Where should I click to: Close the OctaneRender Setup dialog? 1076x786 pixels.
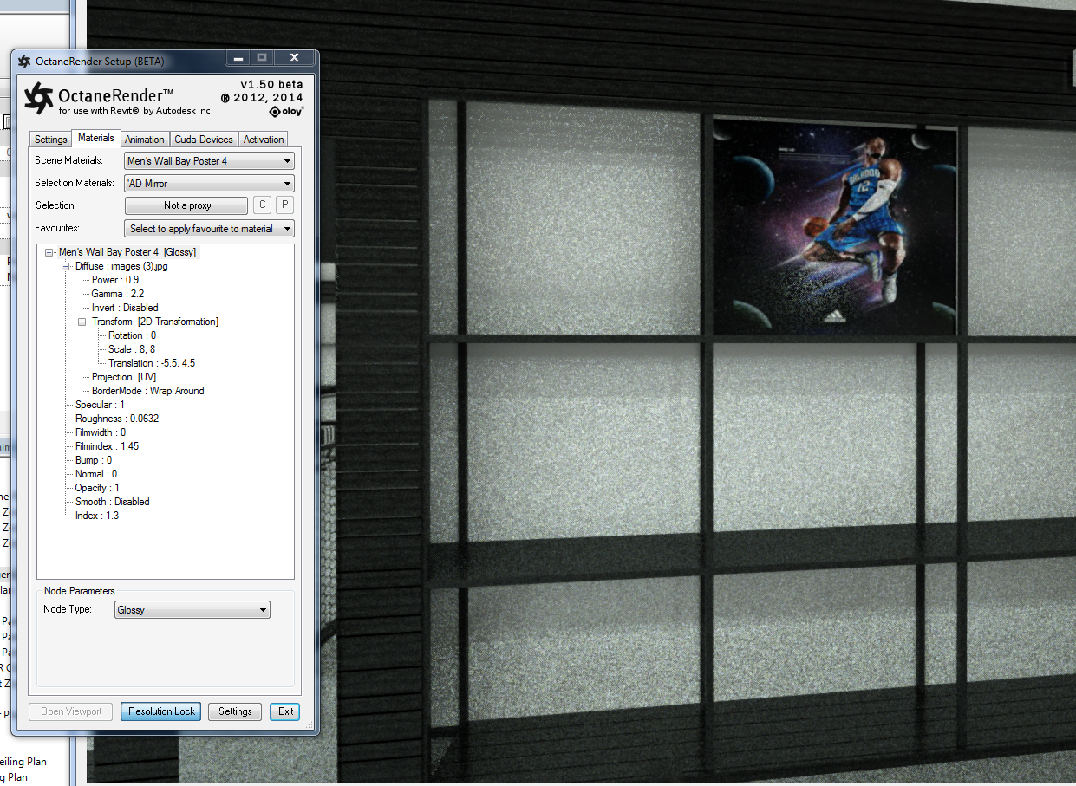294,57
